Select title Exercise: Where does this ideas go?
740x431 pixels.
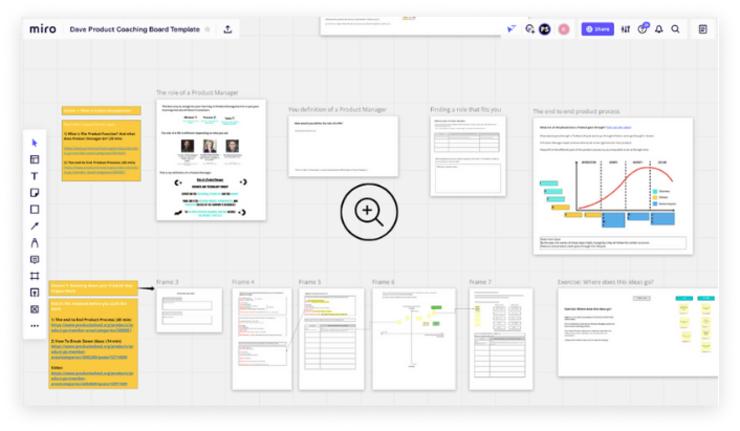(605, 282)
